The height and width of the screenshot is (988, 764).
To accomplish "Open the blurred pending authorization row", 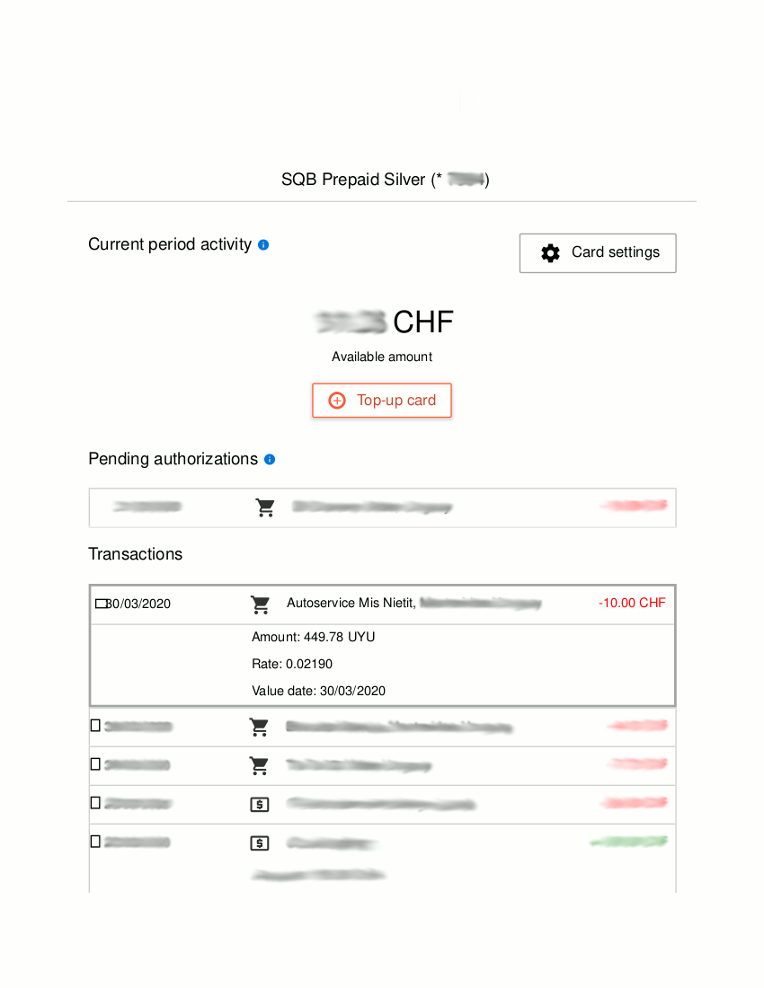I will [382, 507].
